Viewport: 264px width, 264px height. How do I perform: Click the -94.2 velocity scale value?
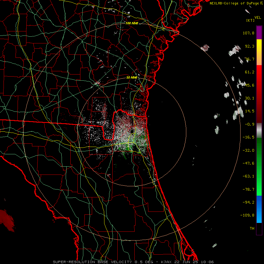point(248,202)
